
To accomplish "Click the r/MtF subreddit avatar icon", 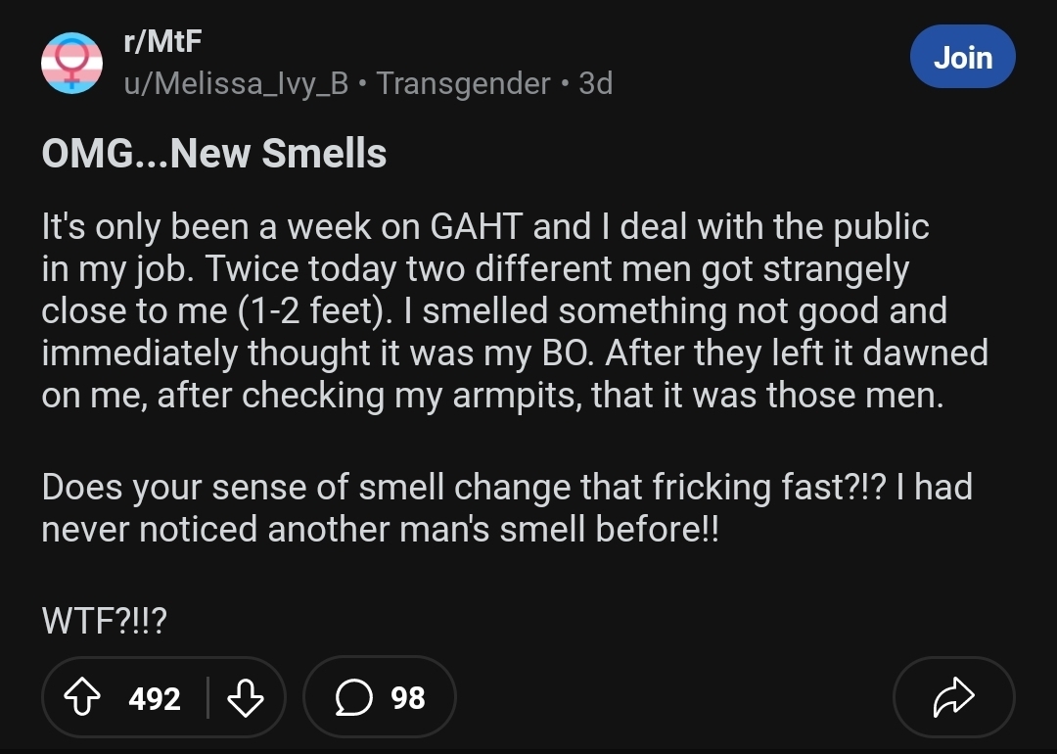I will tap(71, 62).
